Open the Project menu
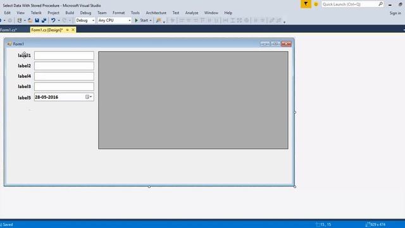405x228 pixels. point(53,13)
